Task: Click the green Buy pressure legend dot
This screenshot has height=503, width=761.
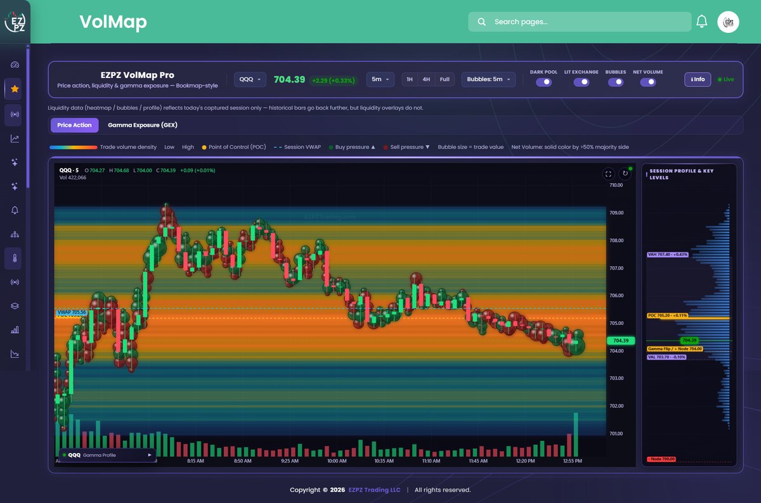Action: coord(331,147)
